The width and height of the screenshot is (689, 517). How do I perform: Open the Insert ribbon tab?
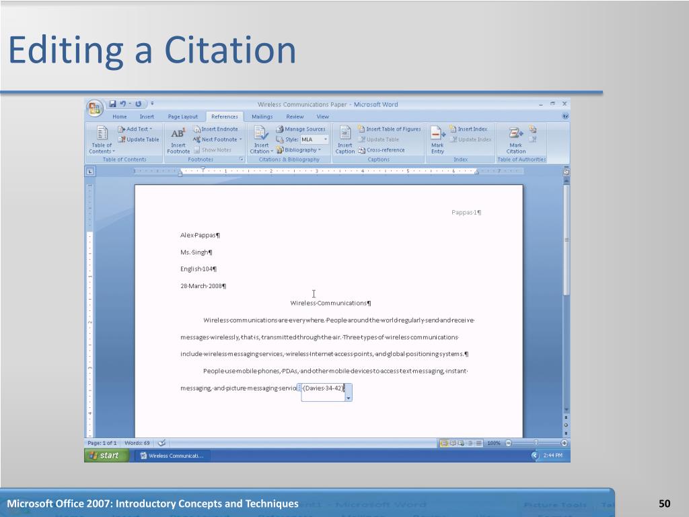pos(147,116)
